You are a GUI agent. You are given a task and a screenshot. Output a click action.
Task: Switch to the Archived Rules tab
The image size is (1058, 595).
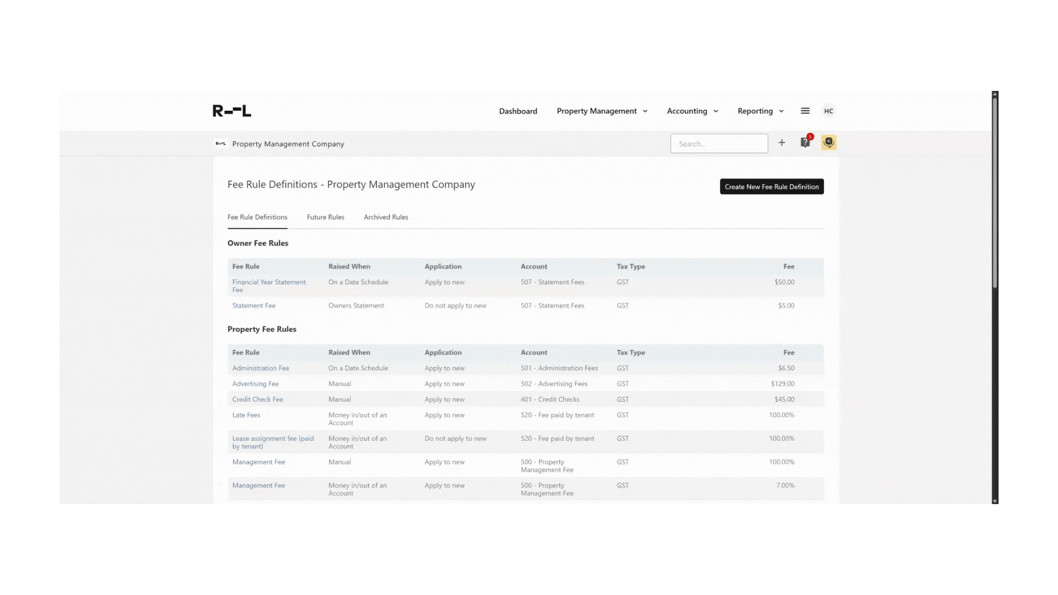click(x=386, y=217)
